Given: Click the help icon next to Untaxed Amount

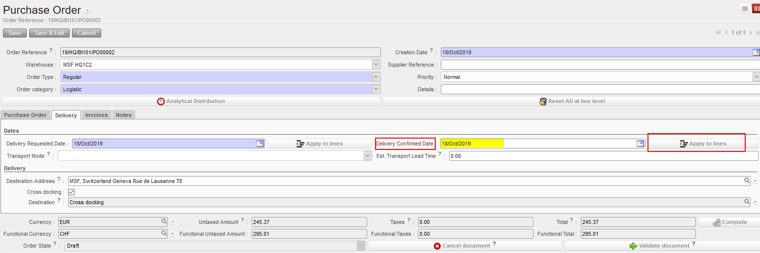Looking at the screenshot, I should 243,220.
